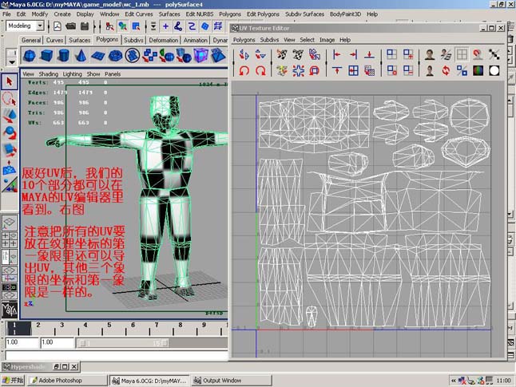Expand the shelf menu arrow button
The image size is (516, 387).
coord(12,61)
